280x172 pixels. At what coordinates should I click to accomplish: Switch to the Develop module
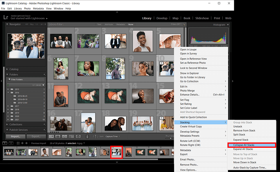click(162, 18)
